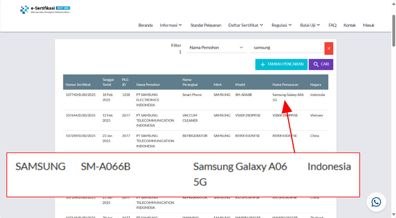Click the Merk column header

click(218, 85)
